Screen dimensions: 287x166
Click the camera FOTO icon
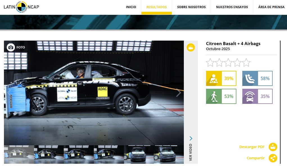[x=11, y=47]
